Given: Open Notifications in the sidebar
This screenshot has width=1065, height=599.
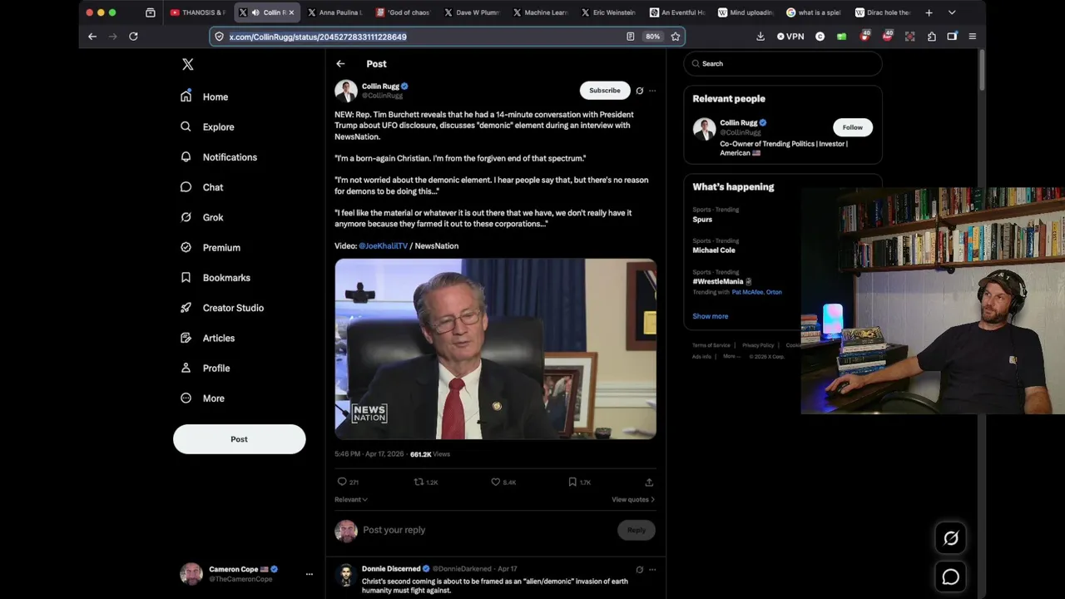Looking at the screenshot, I should (x=219, y=157).
